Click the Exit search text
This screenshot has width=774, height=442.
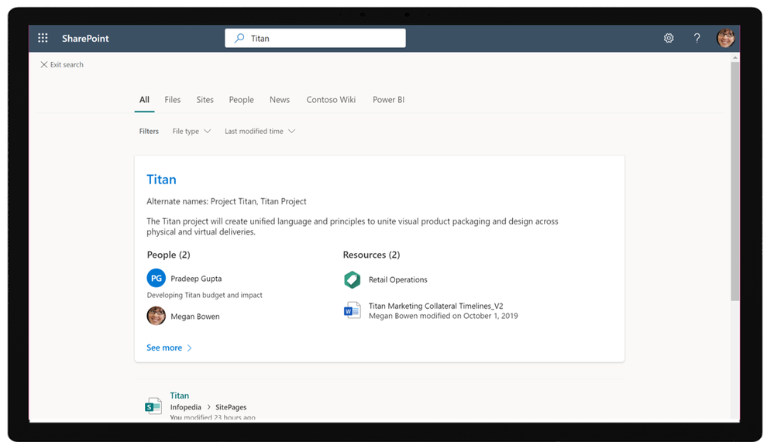pos(67,64)
